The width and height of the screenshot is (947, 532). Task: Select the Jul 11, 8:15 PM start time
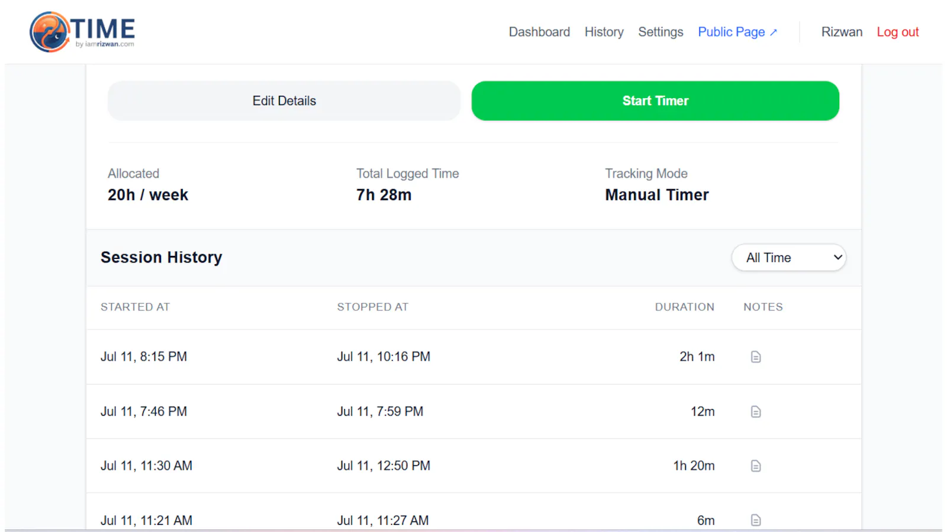[144, 356]
